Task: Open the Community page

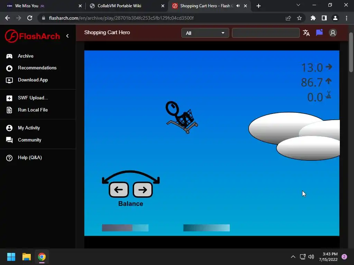Action: (30, 140)
